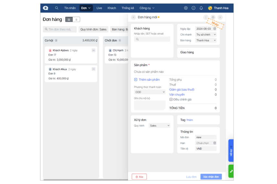The image size is (277, 184).
Task: Switch to kanban grid view
Action: click(x=69, y=20)
